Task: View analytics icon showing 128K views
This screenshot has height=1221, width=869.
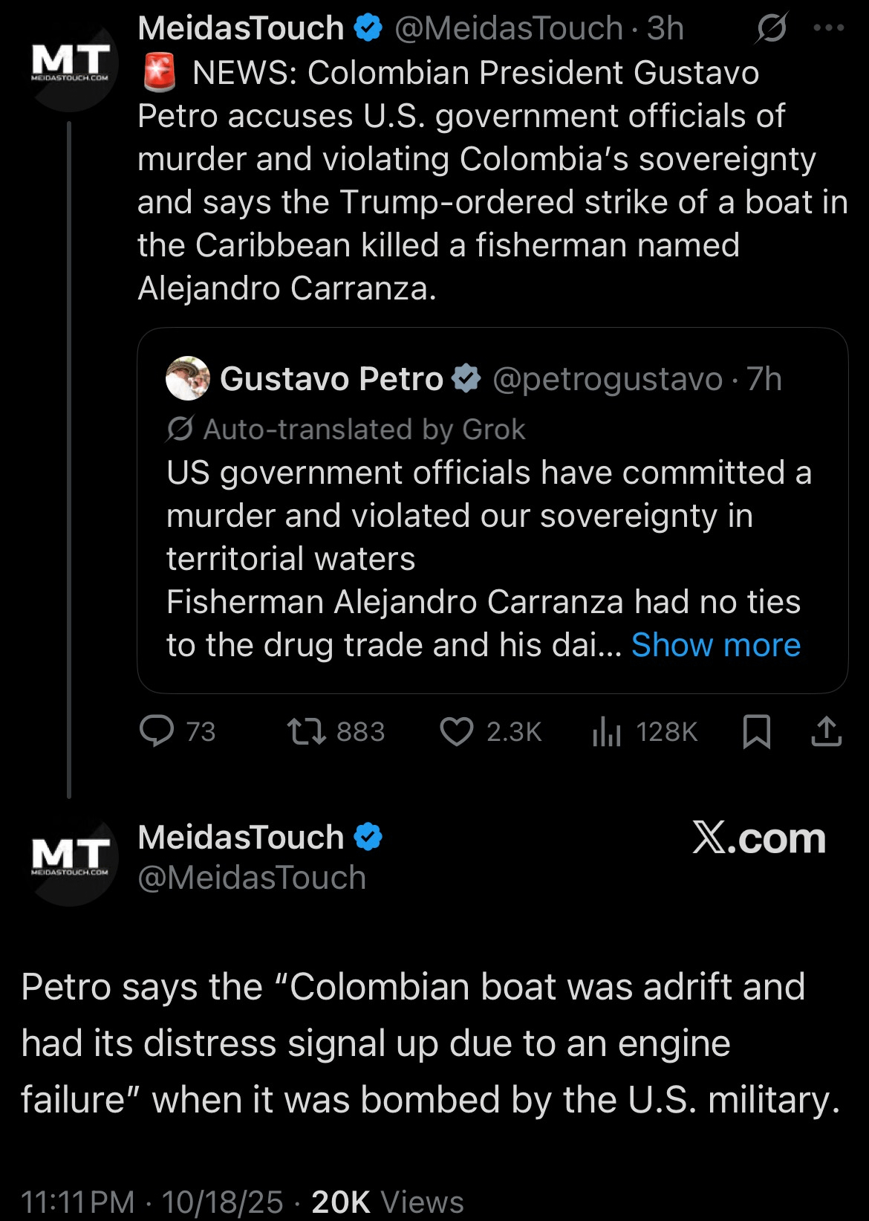Action: tap(607, 732)
